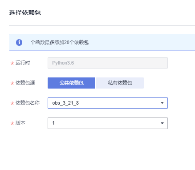Click the red asterisk beside 依赖包源
195x170 pixels.
[12, 83]
